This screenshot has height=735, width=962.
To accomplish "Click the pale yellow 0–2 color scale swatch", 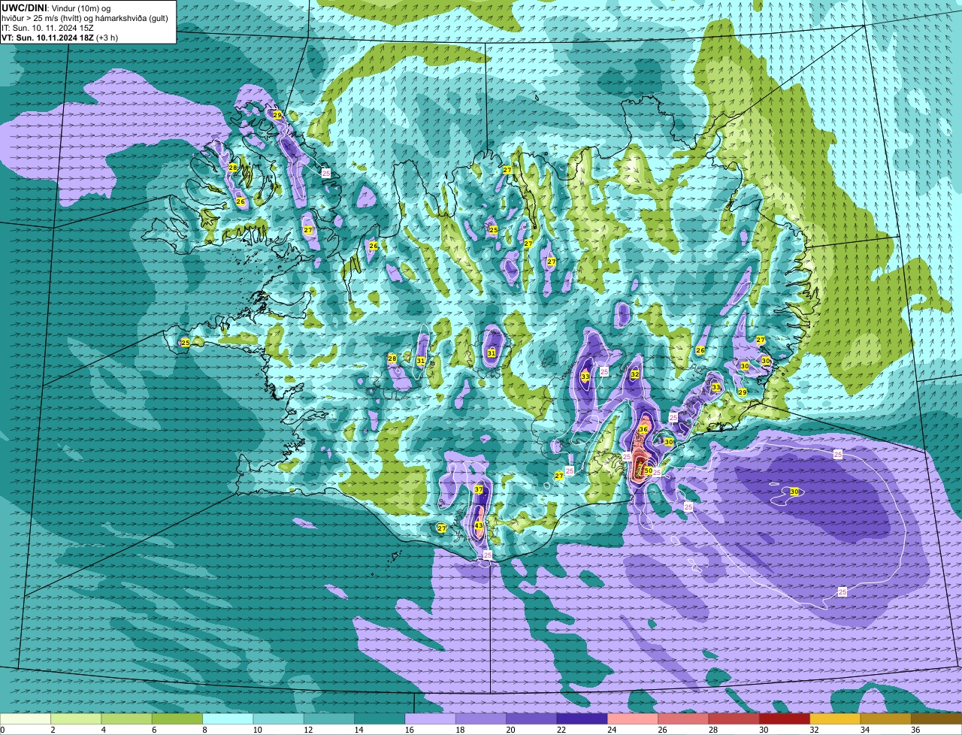I will point(26,718).
